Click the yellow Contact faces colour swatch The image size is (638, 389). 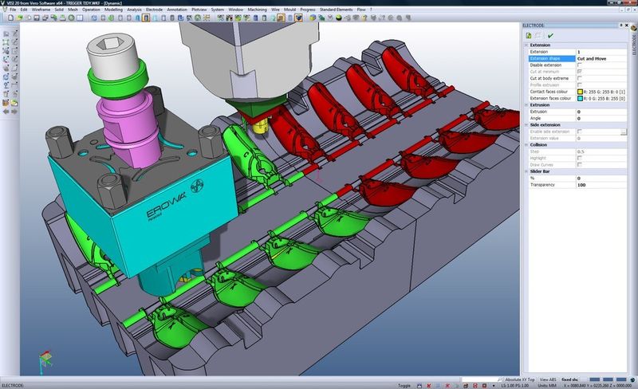pos(580,92)
